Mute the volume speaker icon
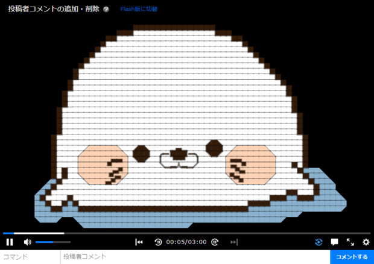374x264 pixels. coord(27,242)
